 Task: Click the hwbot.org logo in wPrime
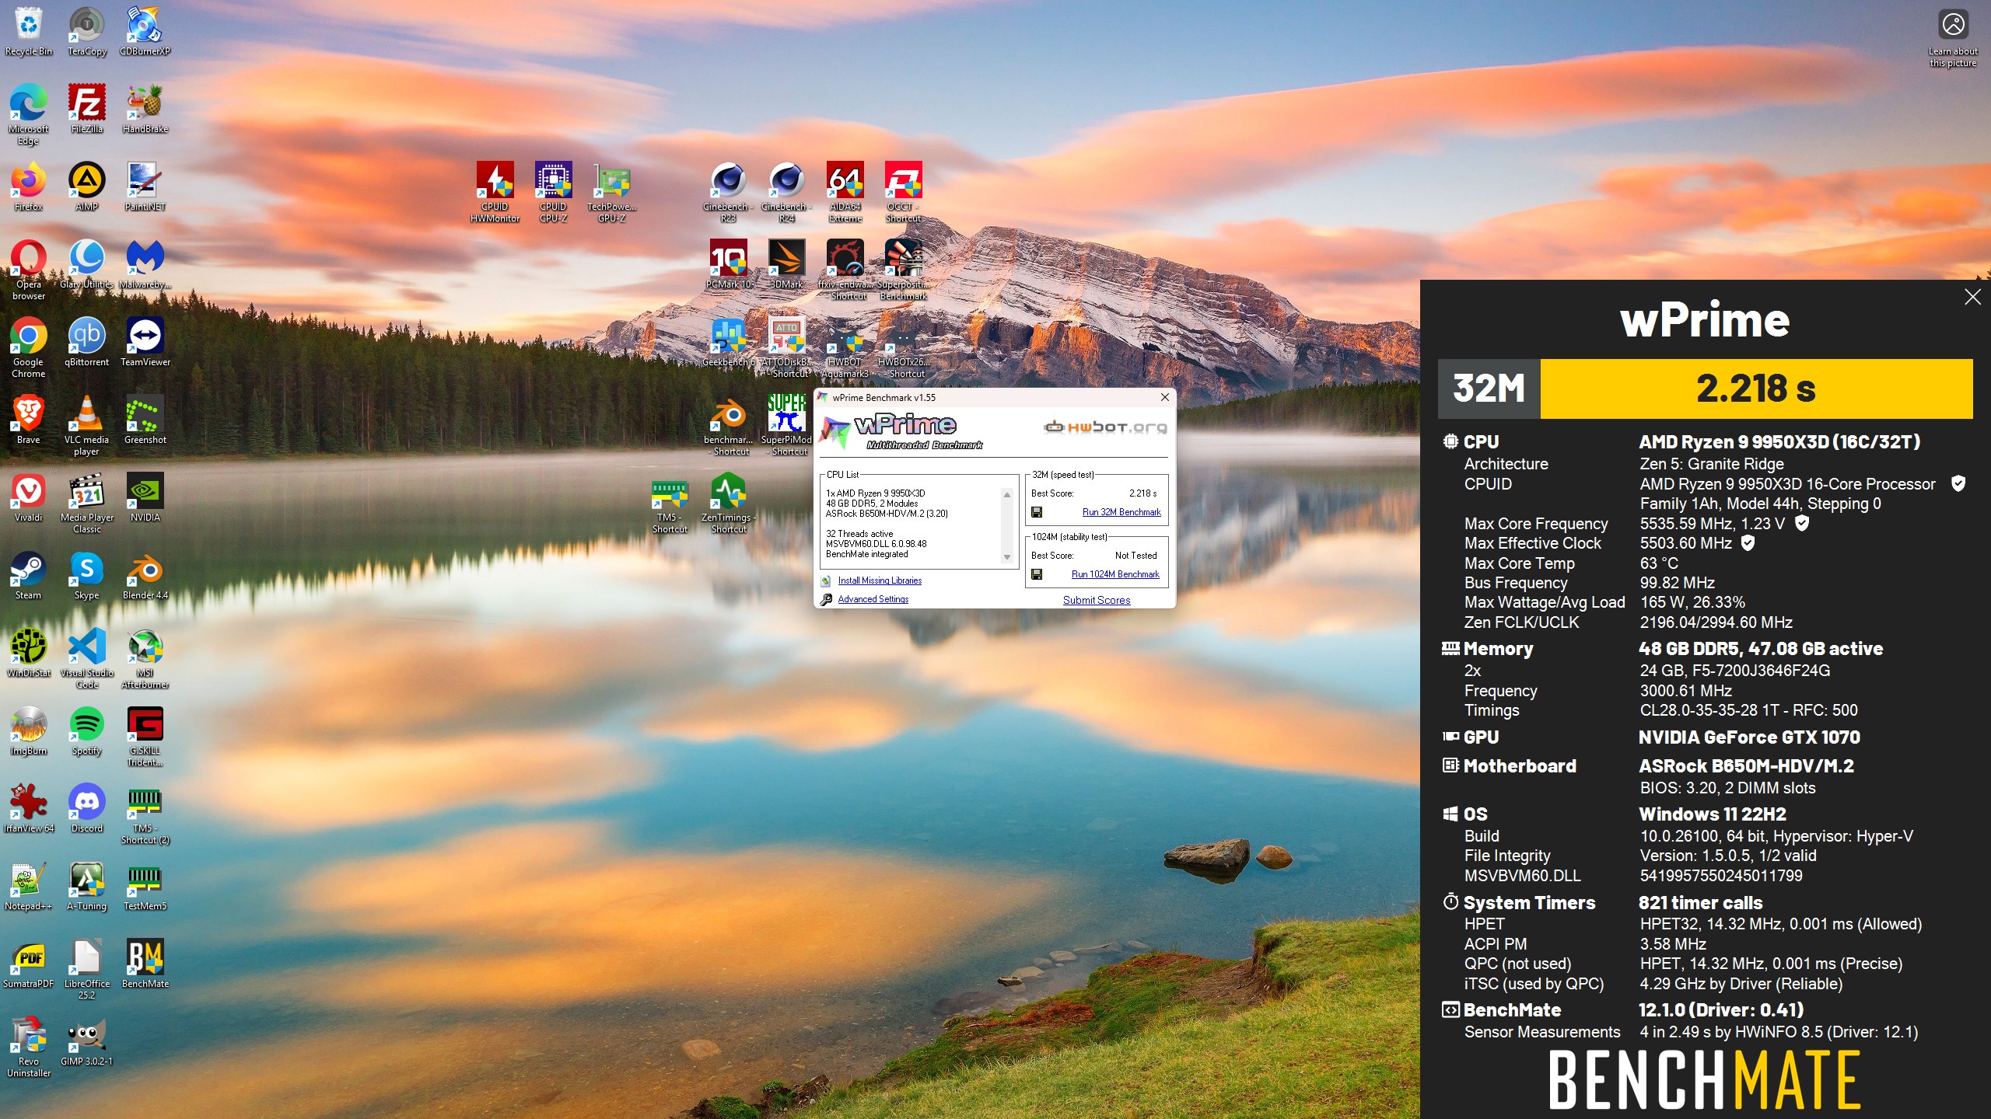coord(1105,427)
